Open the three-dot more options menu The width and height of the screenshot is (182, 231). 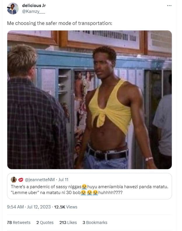[x=169, y=6]
